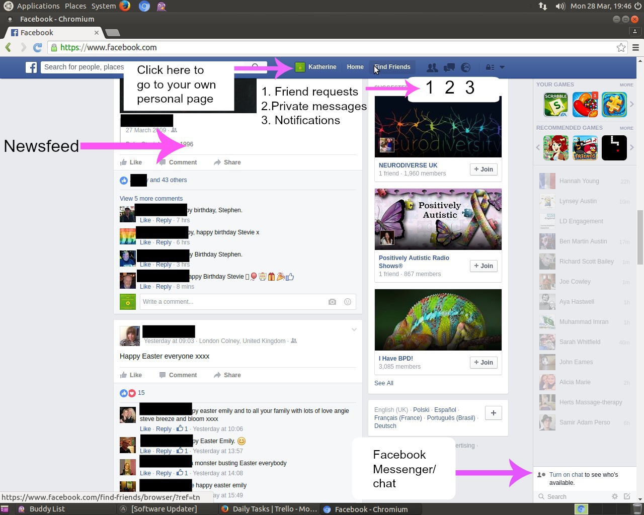Show previous recommended games arrow
This screenshot has height=515, width=644.
(538, 148)
